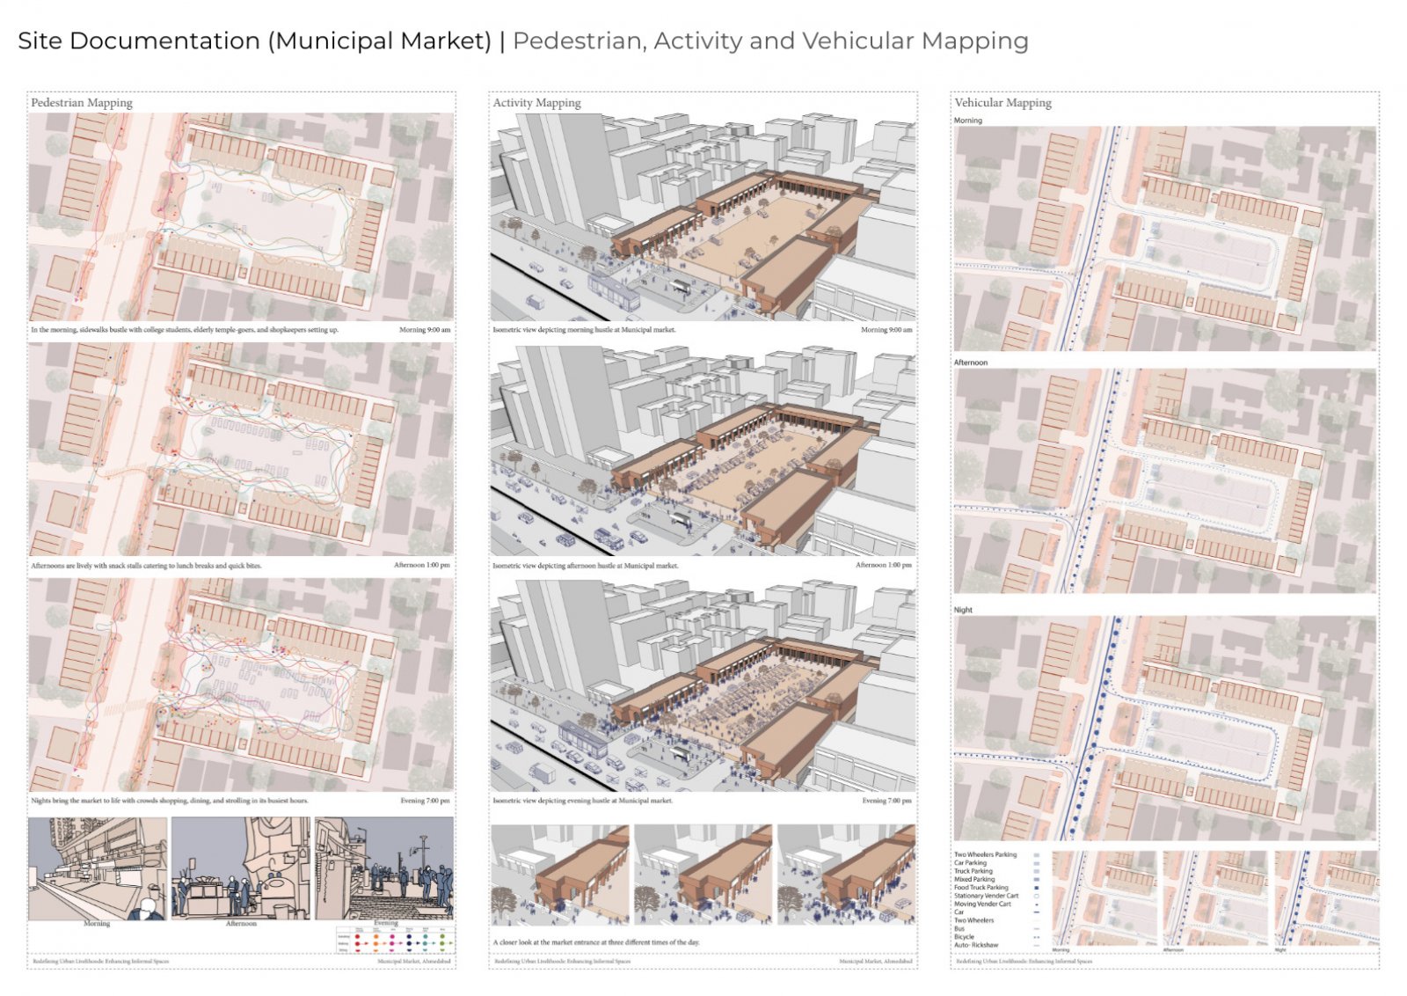Click 'Bus' legend entry
1407x996 pixels.
[959, 928]
